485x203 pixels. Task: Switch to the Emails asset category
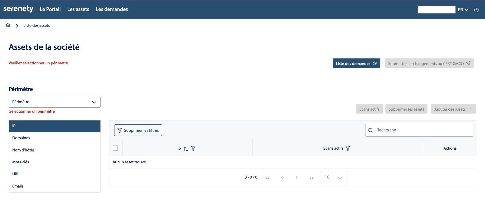click(18, 186)
